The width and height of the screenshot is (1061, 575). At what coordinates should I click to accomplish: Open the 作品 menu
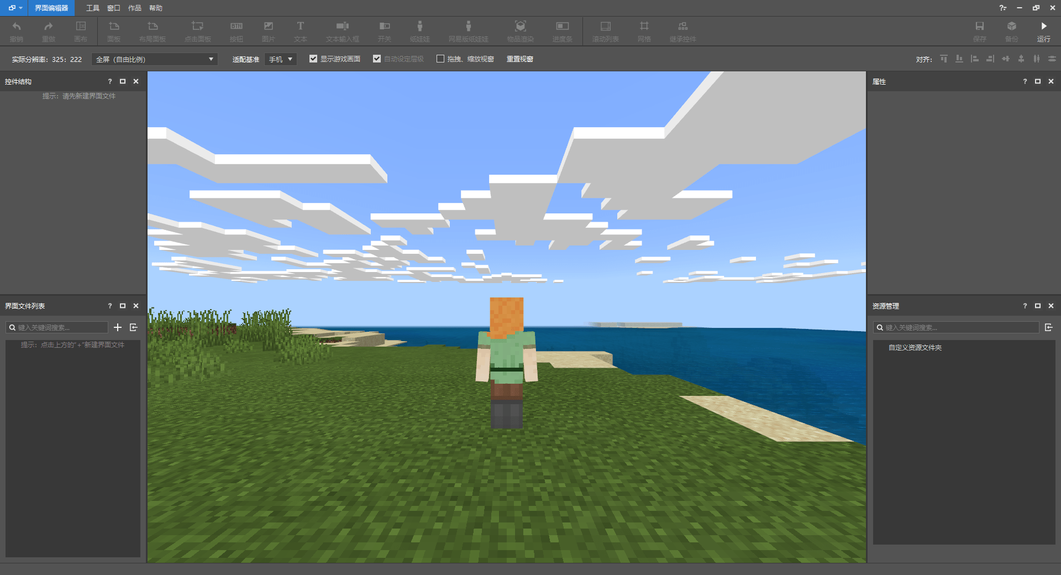pos(135,8)
